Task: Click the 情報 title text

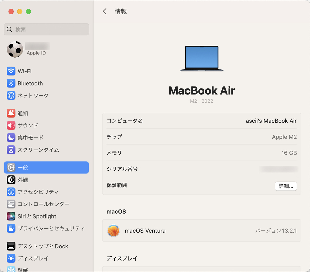Action: point(121,11)
